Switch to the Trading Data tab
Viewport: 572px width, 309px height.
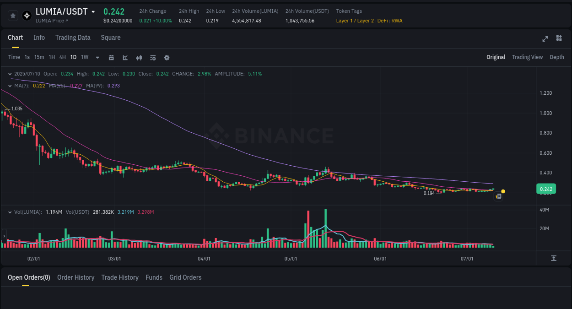73,38
